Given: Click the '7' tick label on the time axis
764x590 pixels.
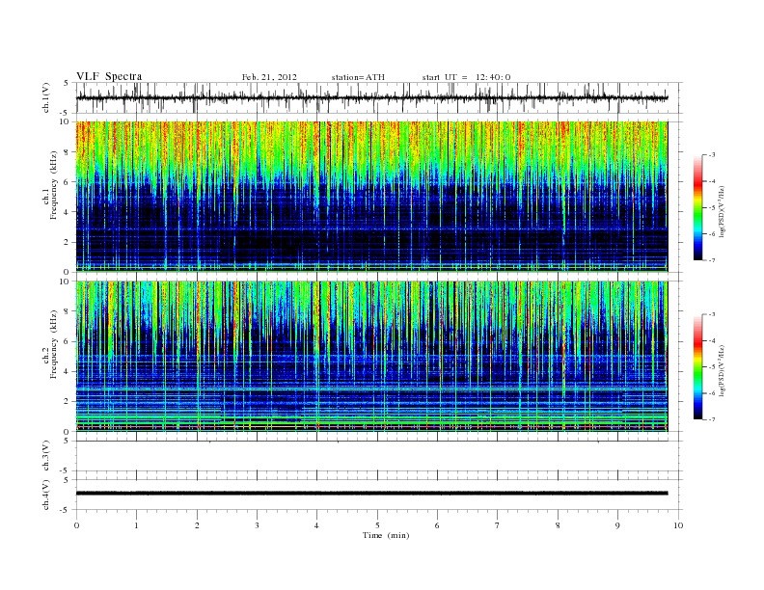Looking at the screenshot, I should [498, 525].
